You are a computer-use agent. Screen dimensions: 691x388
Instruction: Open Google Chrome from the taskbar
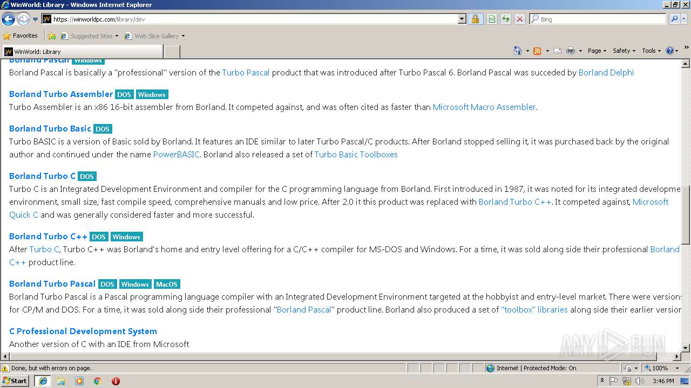[x=98, y=381]
